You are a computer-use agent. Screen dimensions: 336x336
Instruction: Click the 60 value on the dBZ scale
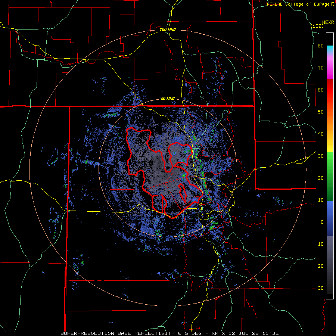pos(321,90)
